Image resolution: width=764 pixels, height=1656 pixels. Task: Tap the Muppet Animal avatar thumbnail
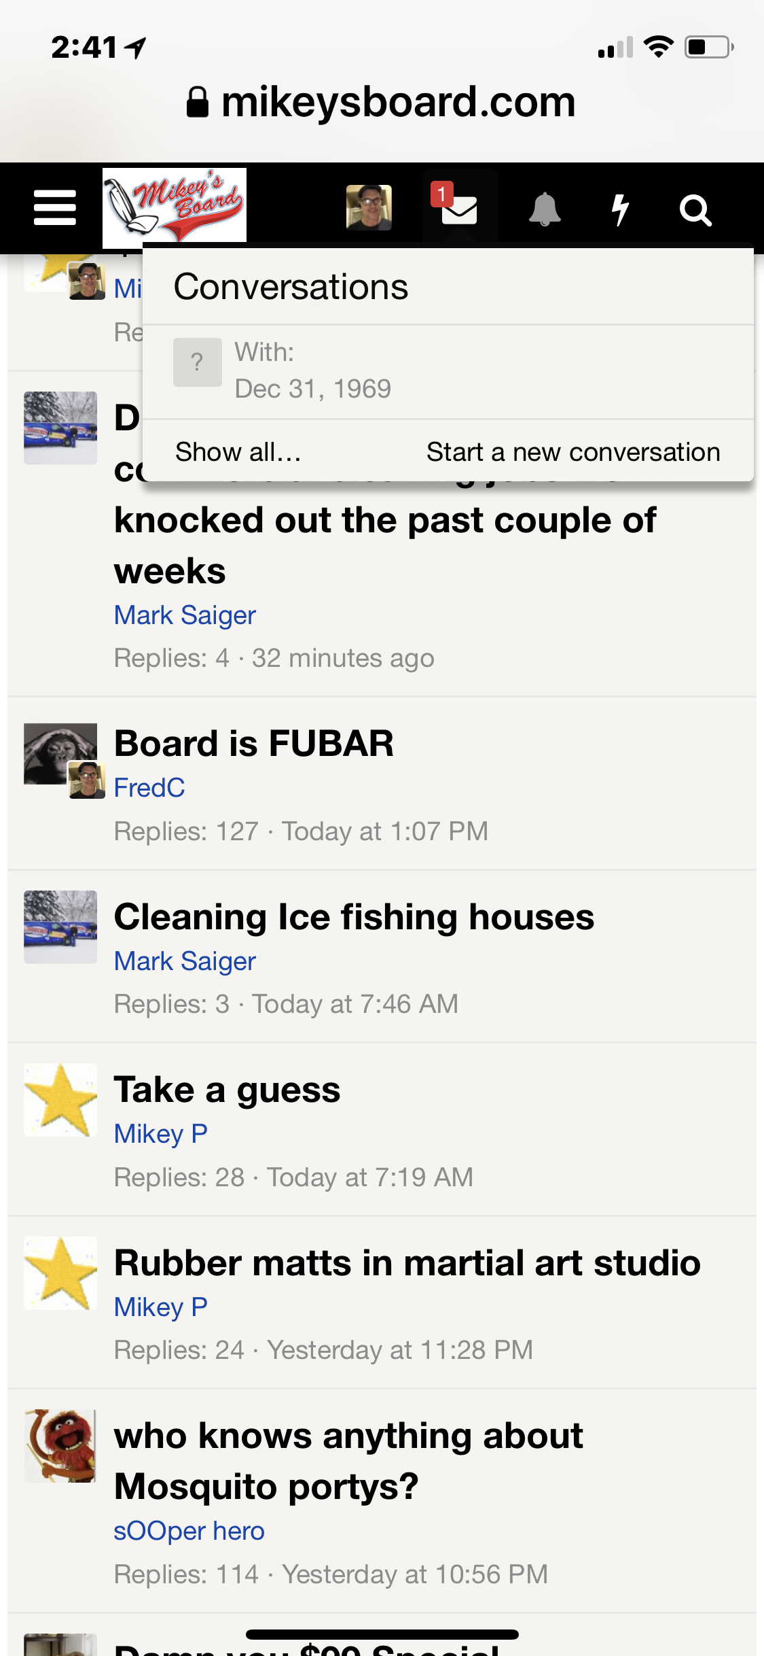[60, 1445]
